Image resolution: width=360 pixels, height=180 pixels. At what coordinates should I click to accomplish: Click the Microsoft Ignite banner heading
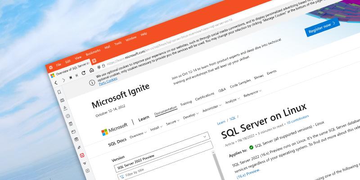tap(121, 96)
